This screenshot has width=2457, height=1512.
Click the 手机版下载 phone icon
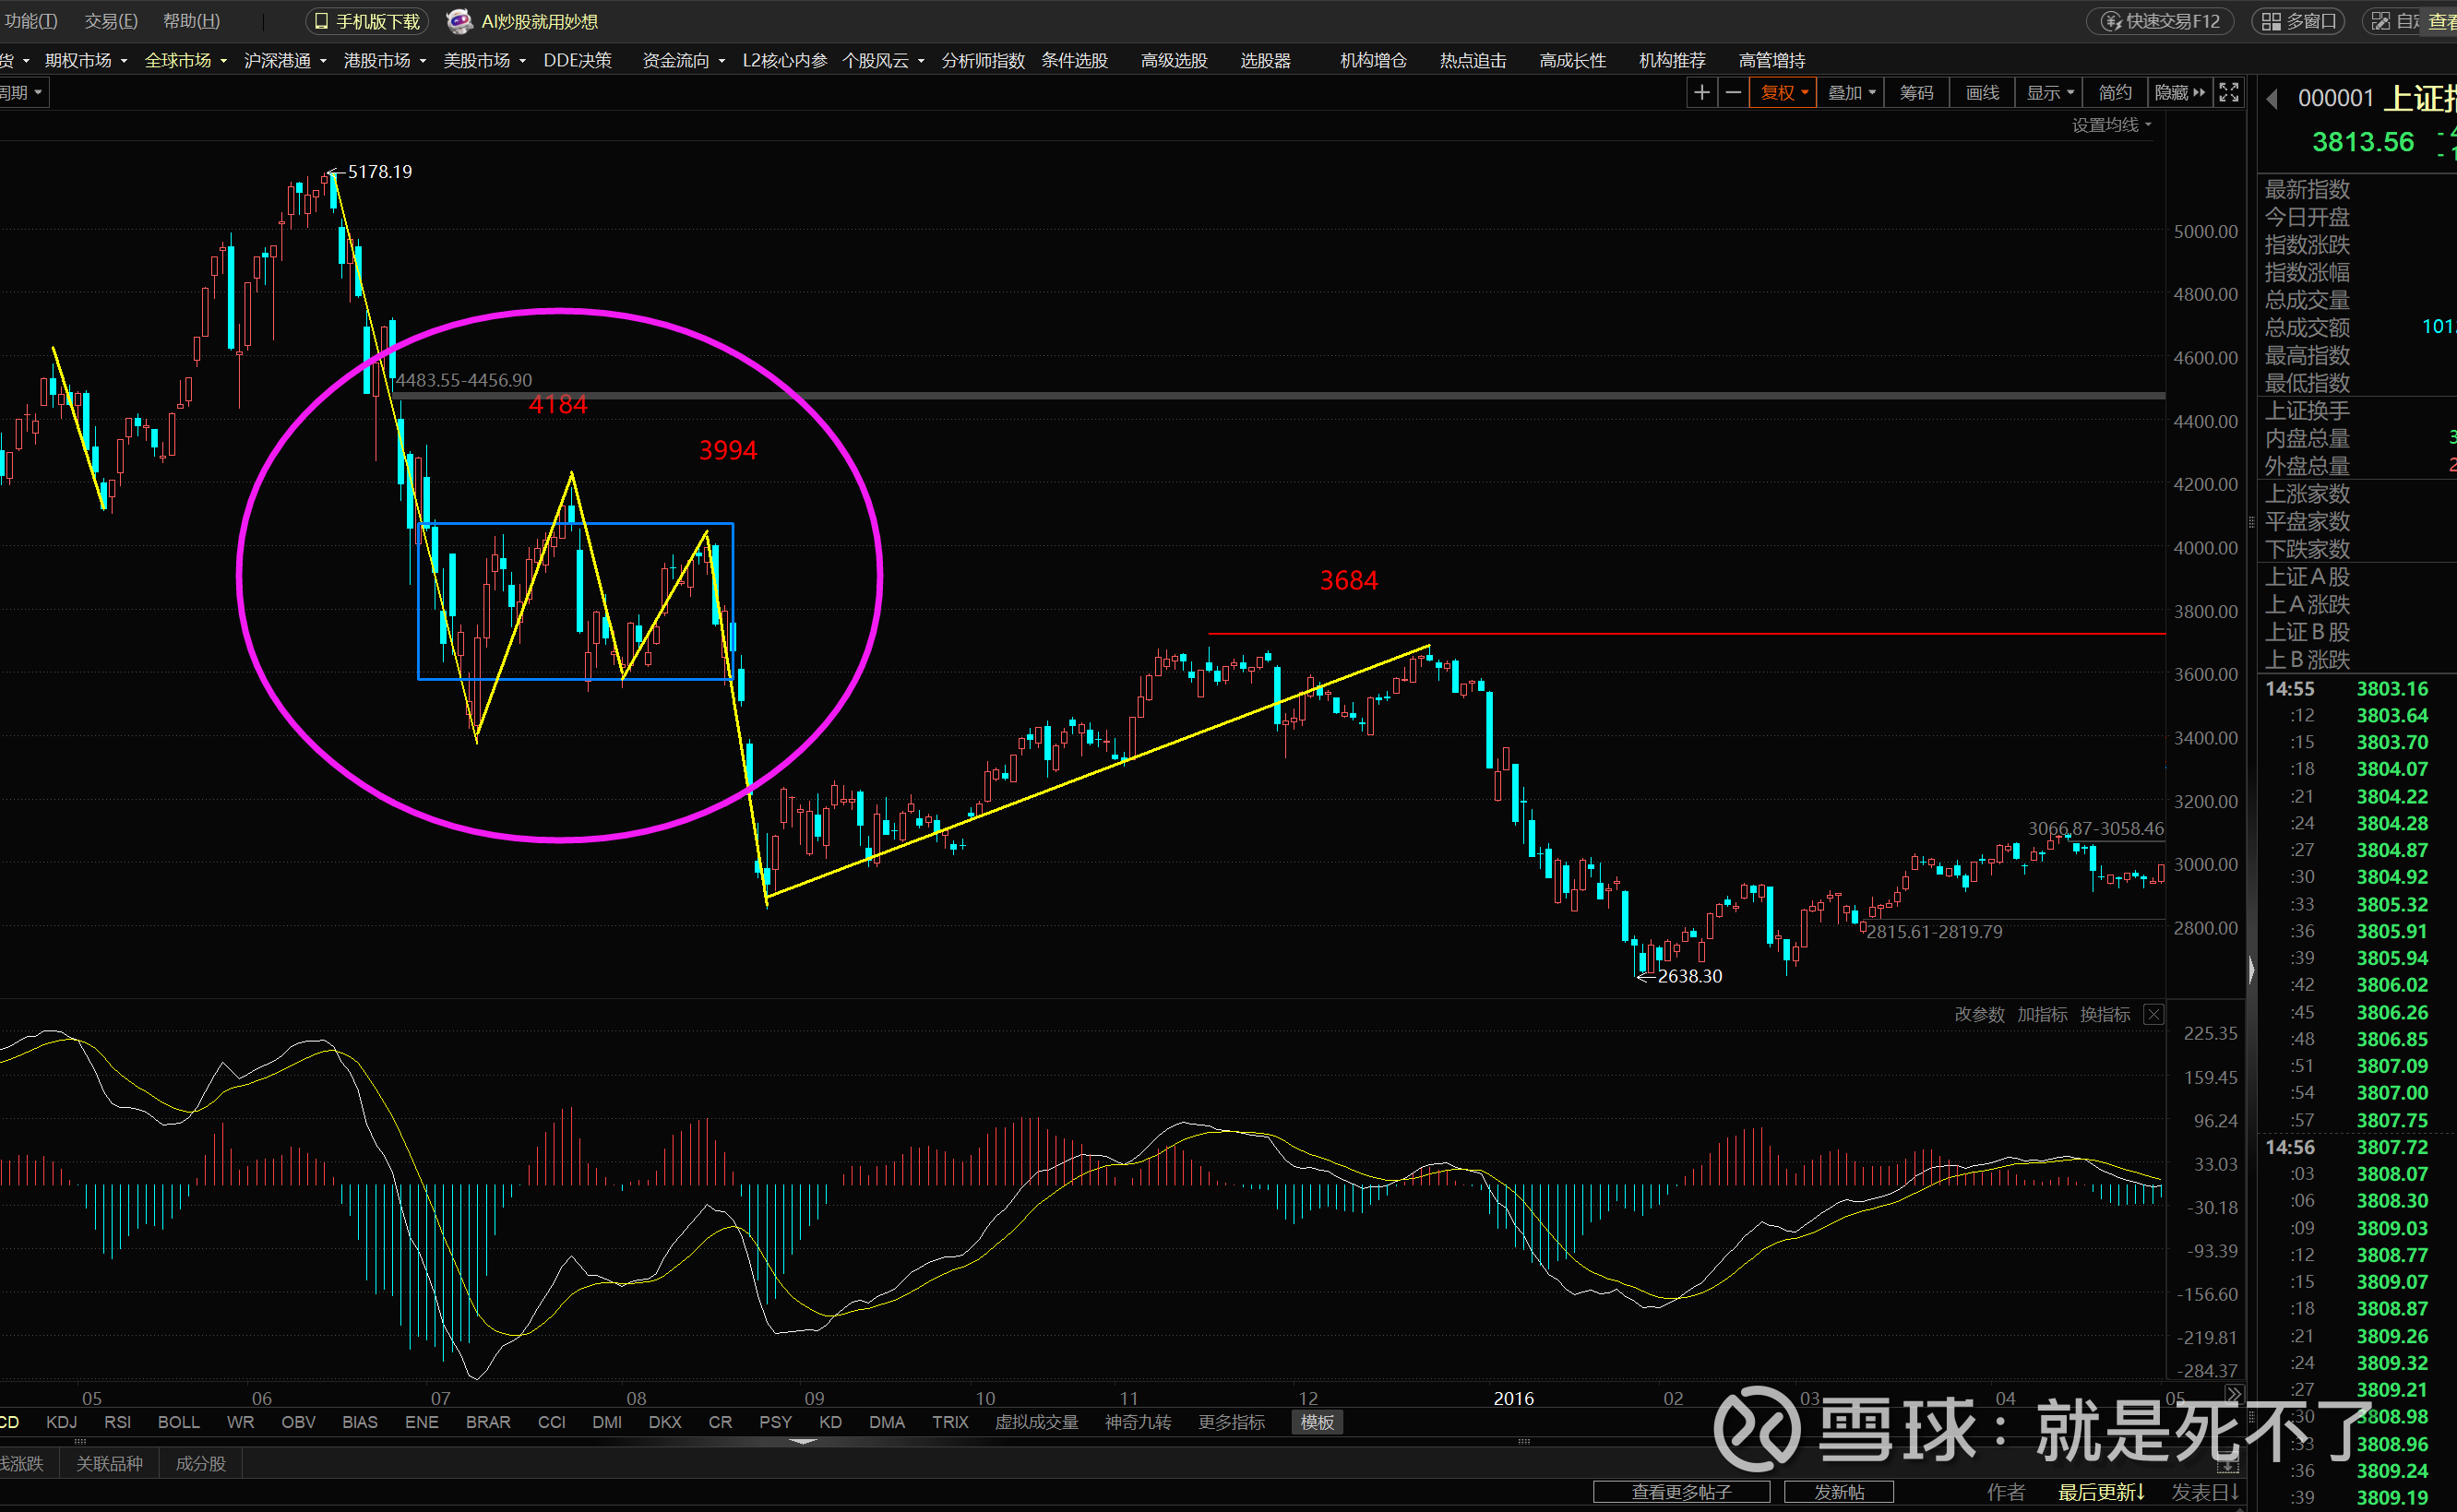tap(321, 21)
